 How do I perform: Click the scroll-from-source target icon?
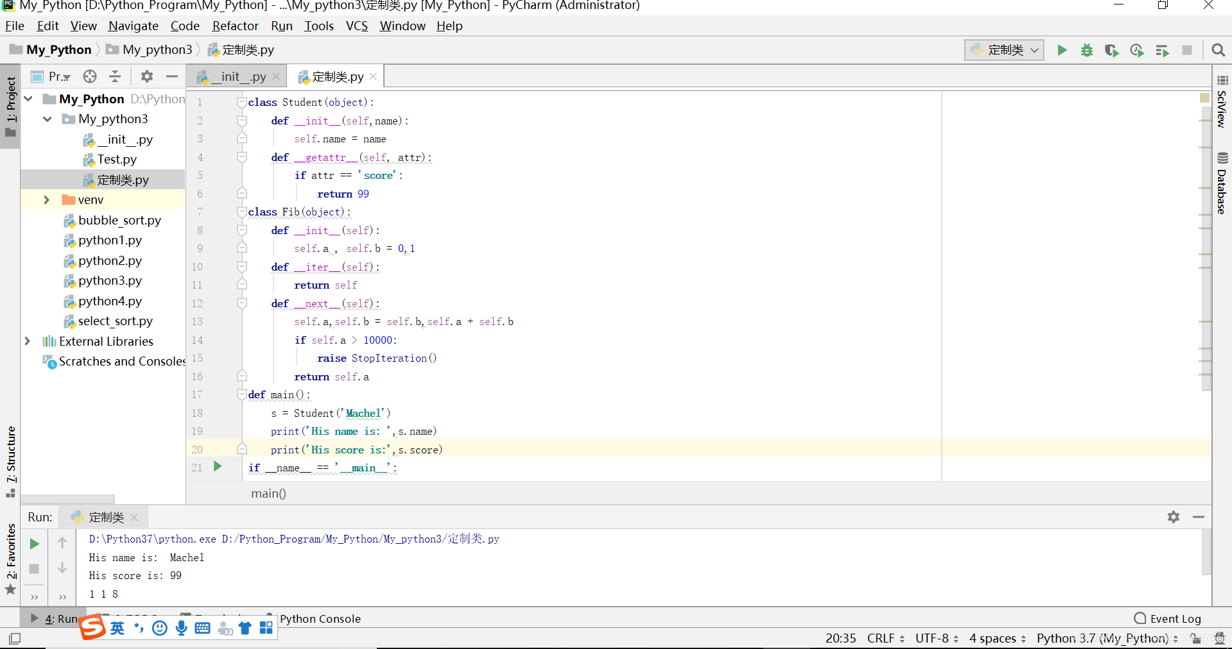90,76
